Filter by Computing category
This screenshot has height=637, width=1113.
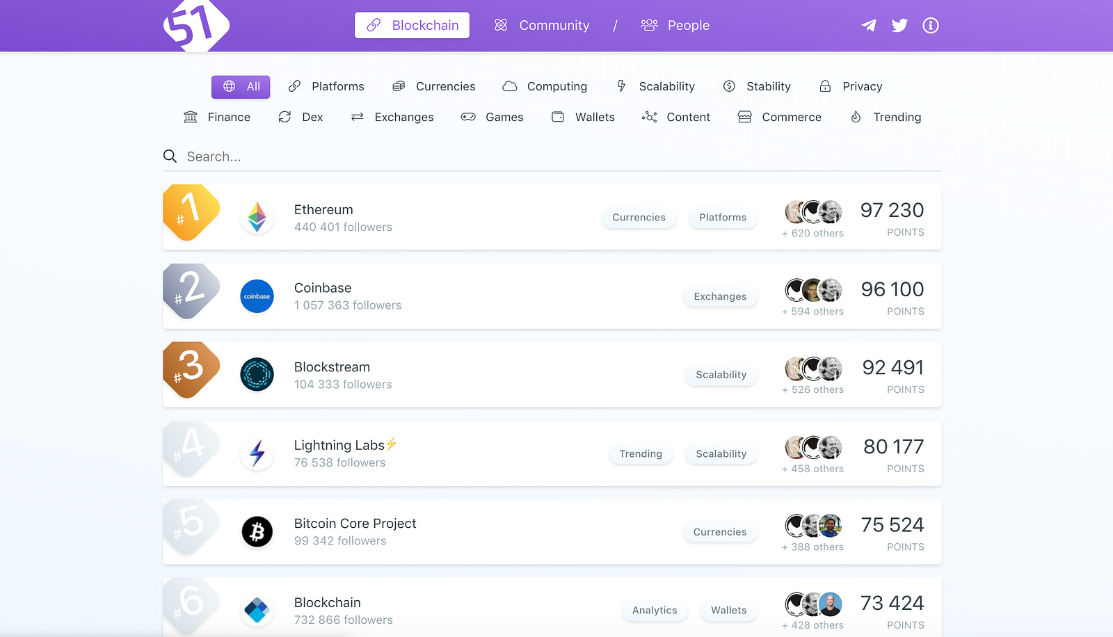545,87
